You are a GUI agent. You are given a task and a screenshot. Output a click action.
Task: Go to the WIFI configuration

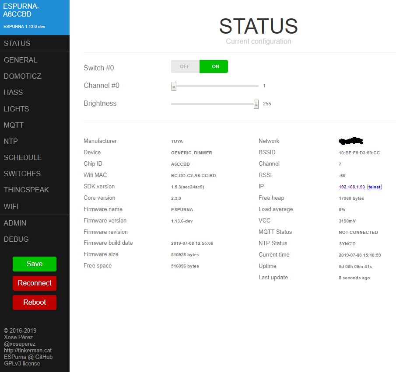(x=35, y=206)
